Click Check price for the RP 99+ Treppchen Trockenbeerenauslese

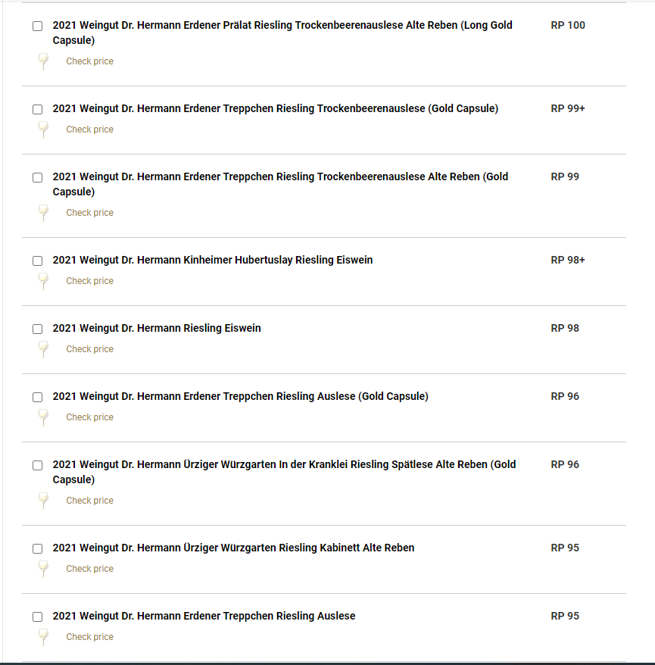(89, 130)
